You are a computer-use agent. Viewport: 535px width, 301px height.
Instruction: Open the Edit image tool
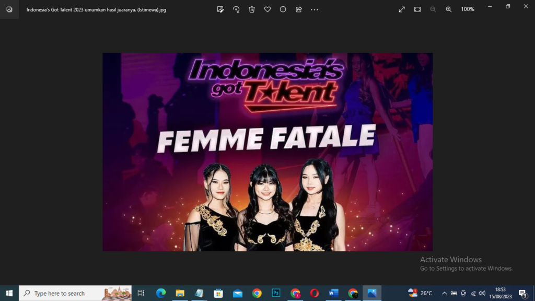(220, 9)
